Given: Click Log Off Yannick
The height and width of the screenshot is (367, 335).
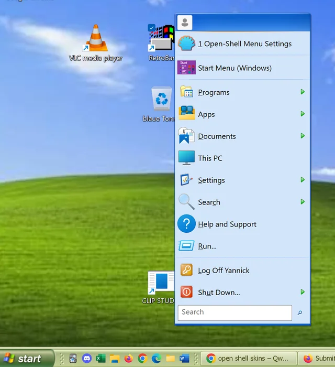Looking at the screenshot, I should [x=242, y=271].
